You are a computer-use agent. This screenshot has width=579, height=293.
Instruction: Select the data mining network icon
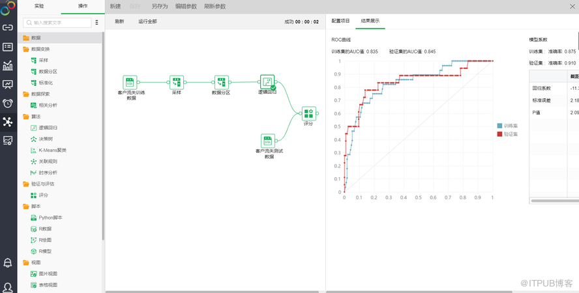[x=7, y=122]
